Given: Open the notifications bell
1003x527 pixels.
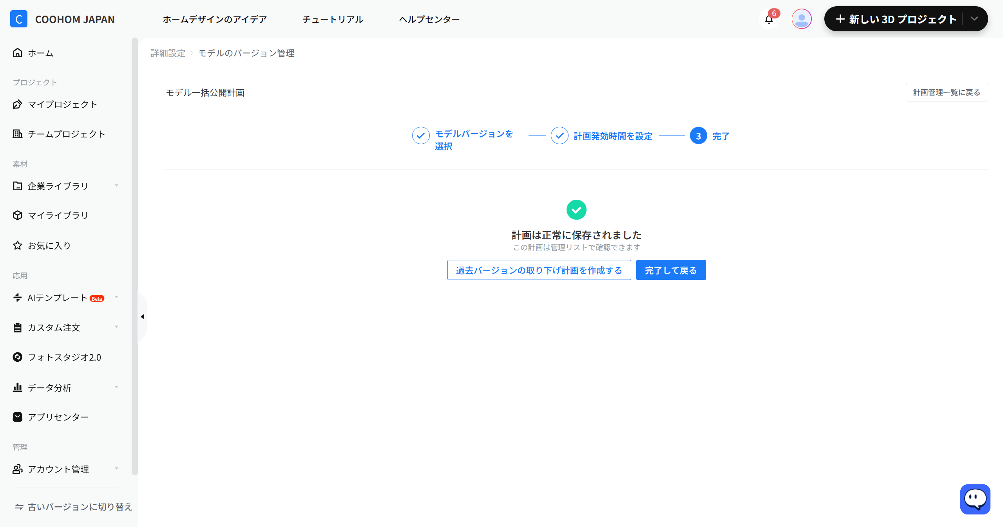Looking at the screenshot, I should point(769,20).
